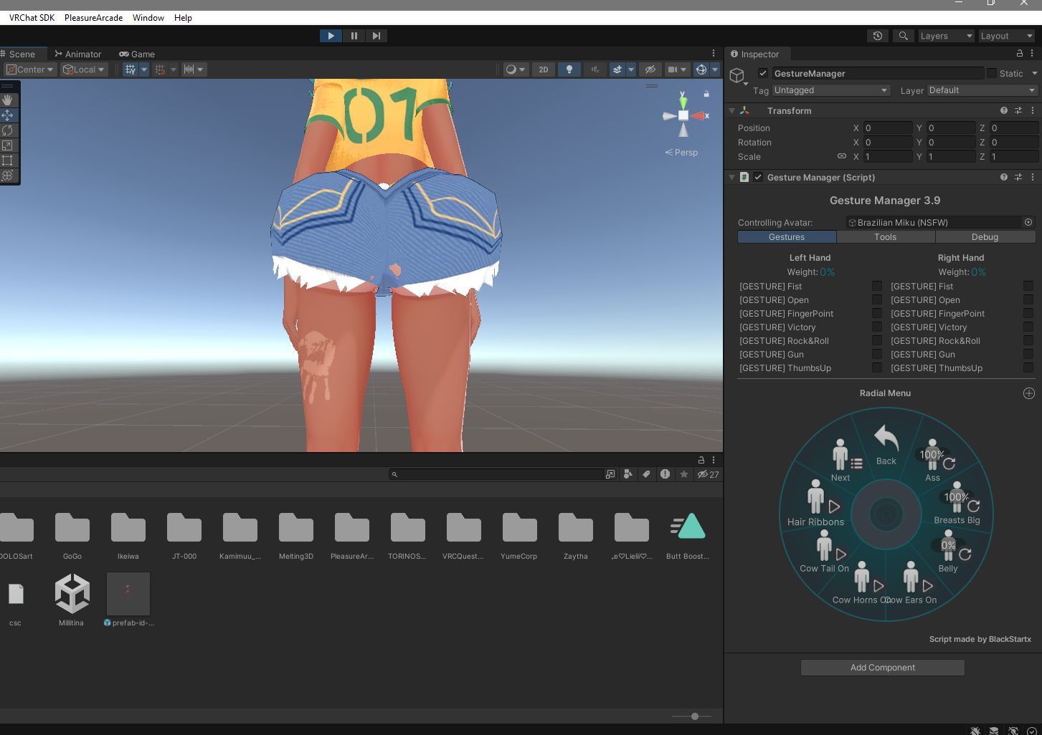Open the Undo History icon
The width and height of the screenshot is (1042, 735).
pyautogui.click(x=878, y=36)
